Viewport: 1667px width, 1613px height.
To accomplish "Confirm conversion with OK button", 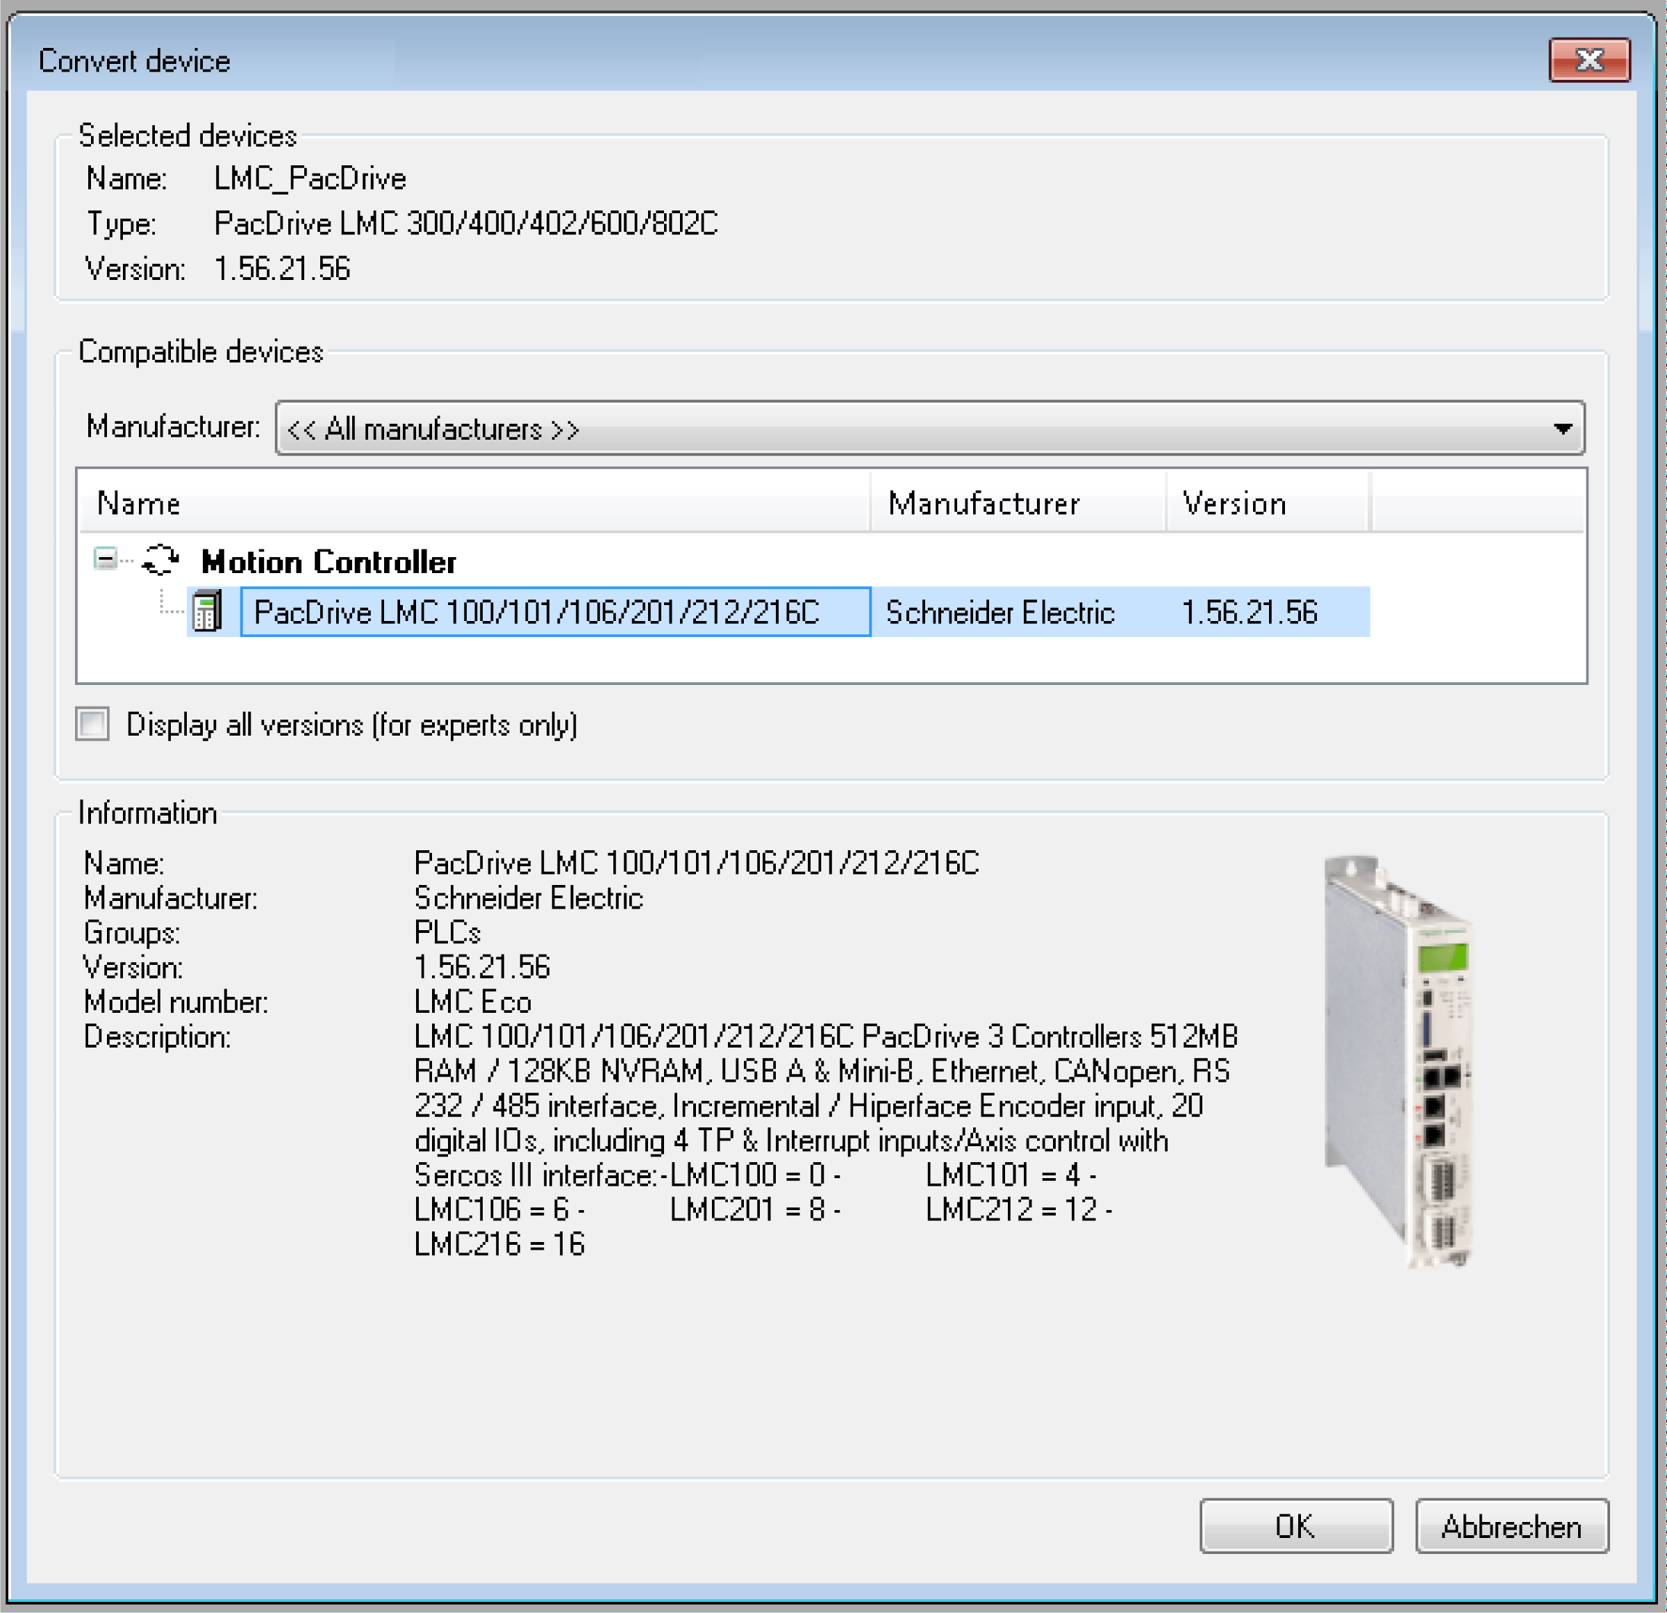I will pos(1295,1525).
